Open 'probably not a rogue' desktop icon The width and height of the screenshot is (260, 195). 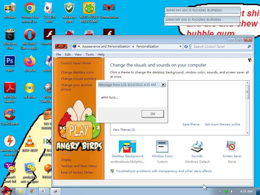[x=29, y=172]
